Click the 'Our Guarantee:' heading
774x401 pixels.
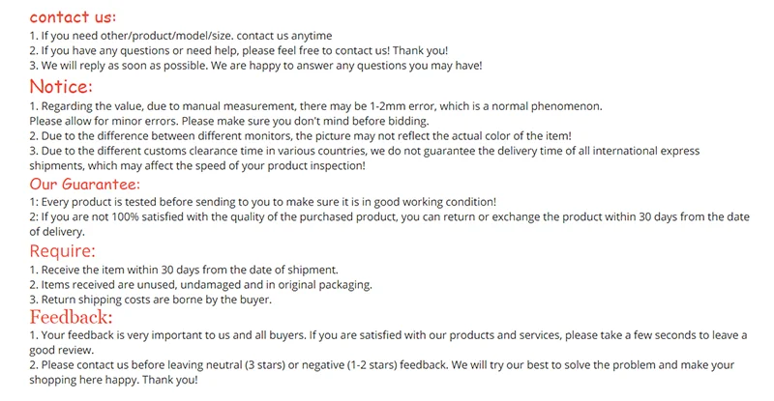(x=85, y=184)
